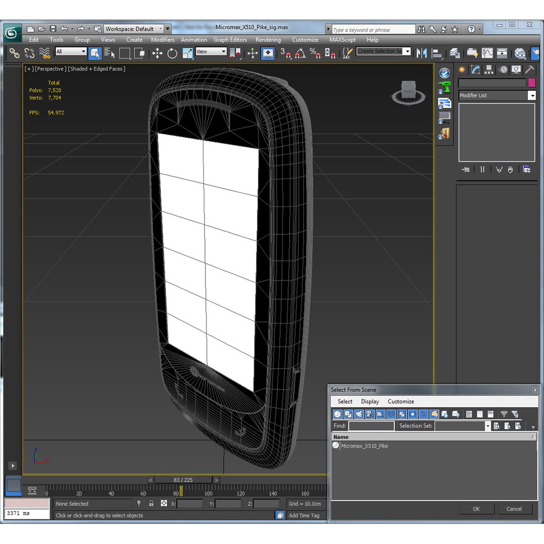Screen dimensions: 544x544
Task: Toggle Percent Snap on
Action: pyautogui.click(x=315, y=53)
